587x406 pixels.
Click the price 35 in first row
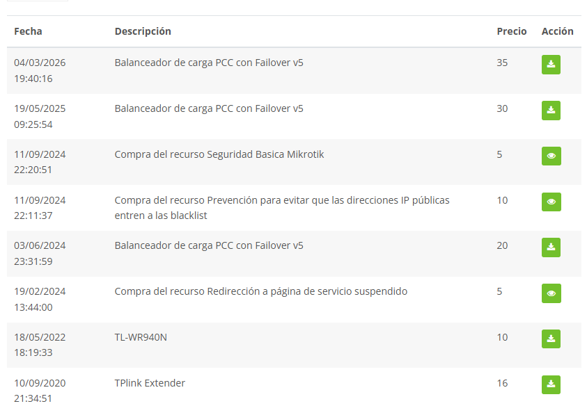(x=502, y=63)
